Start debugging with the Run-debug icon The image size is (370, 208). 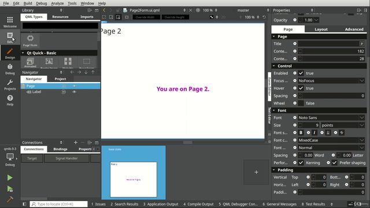click(x=10, y=189)
